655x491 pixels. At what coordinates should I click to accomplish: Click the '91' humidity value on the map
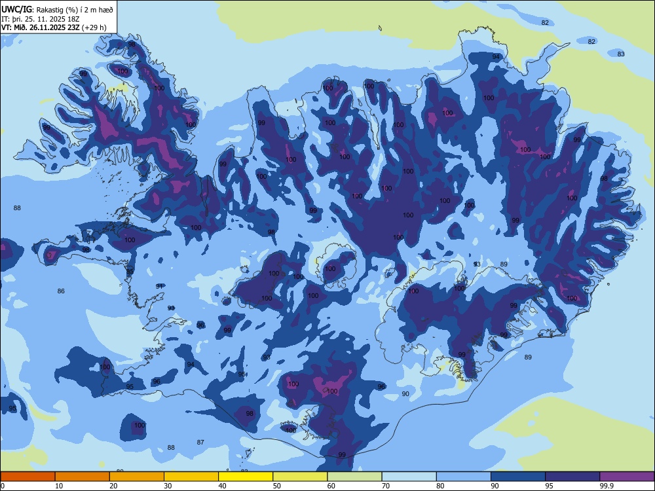click(x=160, y=287)
